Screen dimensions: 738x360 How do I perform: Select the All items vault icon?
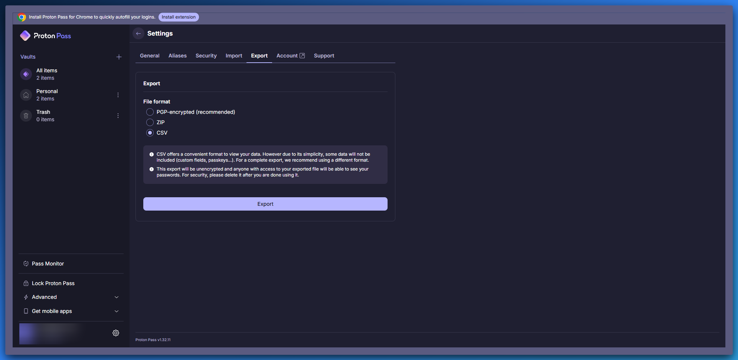click(26, 74)
